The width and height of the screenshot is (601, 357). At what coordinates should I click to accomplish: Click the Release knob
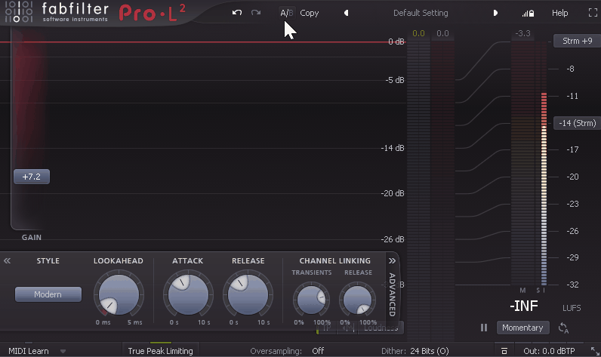pos(248,294)
